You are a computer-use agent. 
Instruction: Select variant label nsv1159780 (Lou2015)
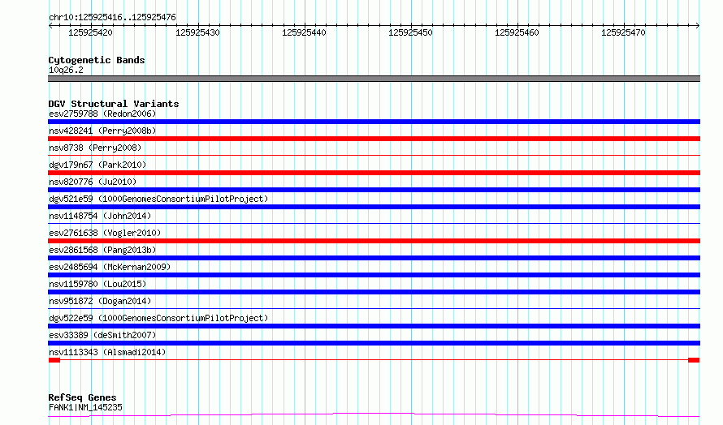(x=97, y=284)
